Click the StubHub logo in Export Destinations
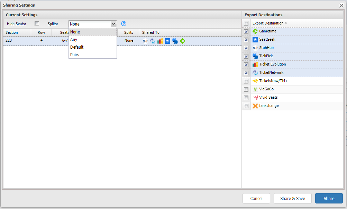The width and height of the screenshot is (347, 209). coord(255,48)
